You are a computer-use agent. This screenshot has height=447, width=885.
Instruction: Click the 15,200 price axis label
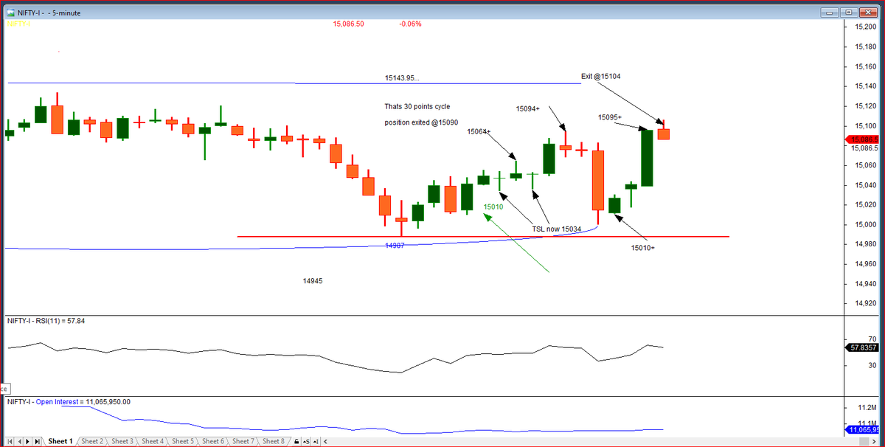864,27
